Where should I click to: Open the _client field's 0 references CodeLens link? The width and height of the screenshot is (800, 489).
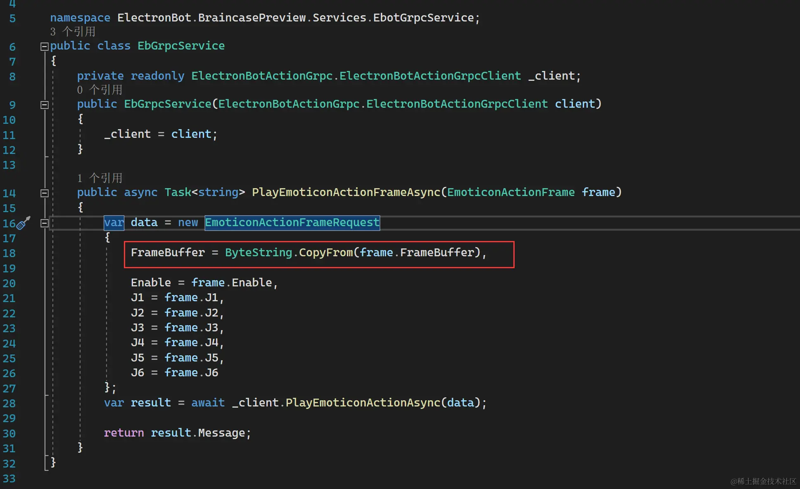[x=100, y=90]
